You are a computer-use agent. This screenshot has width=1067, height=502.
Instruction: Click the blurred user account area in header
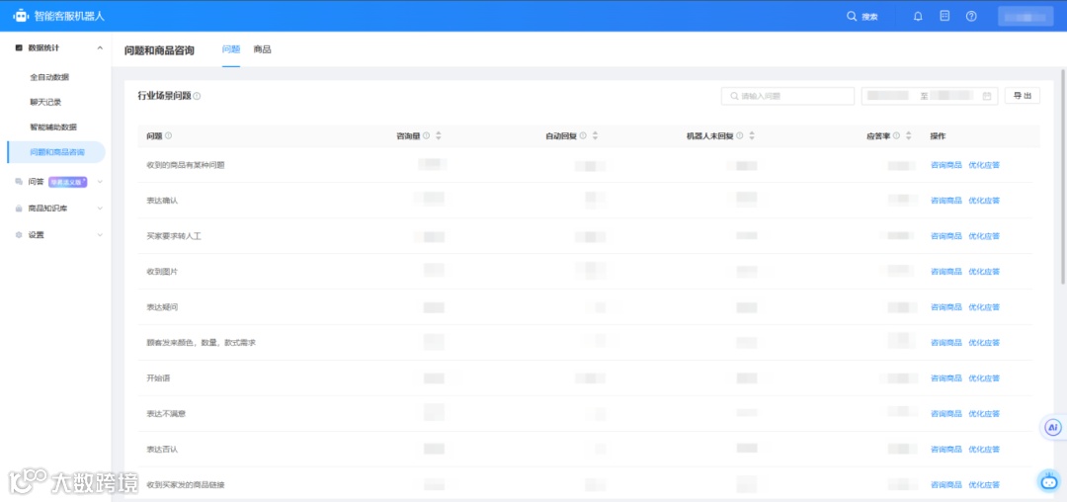click(x=1026, y=17)
